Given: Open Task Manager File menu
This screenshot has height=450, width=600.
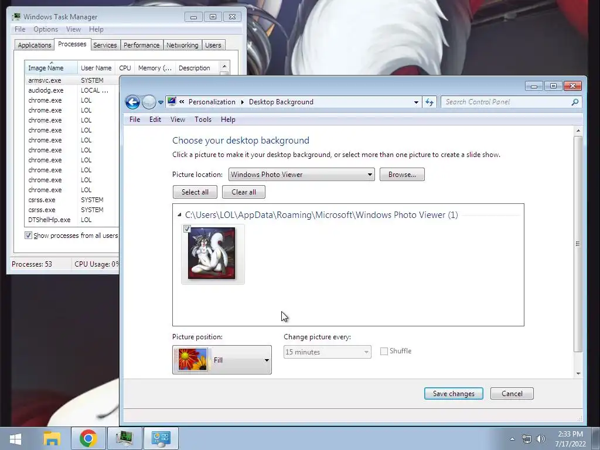Looking at the screenshot, I should pos(20,29).
